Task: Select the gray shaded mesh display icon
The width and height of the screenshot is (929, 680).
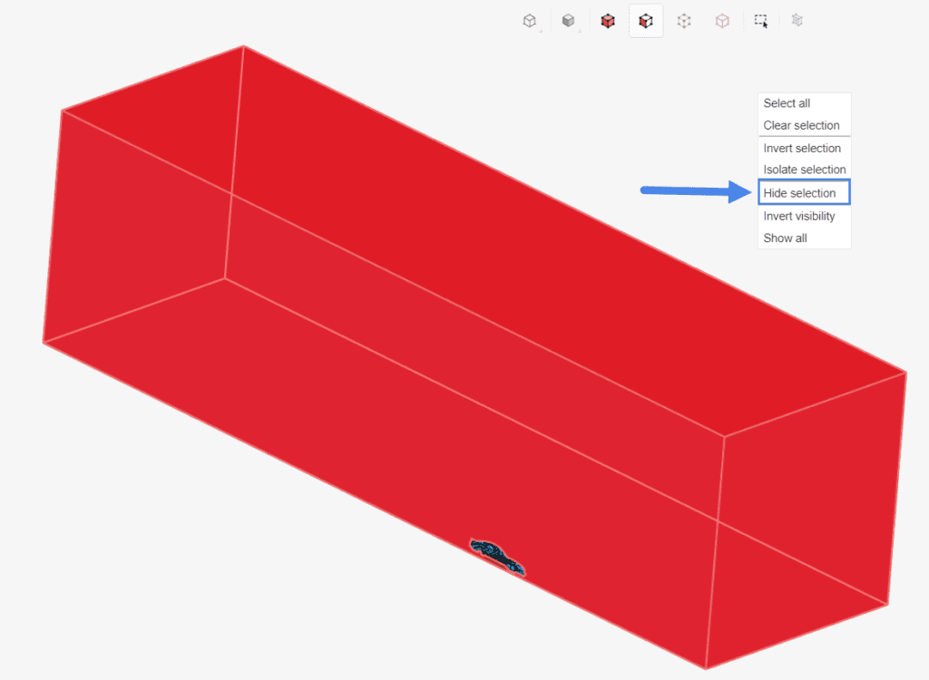Action: coord(569,20)
